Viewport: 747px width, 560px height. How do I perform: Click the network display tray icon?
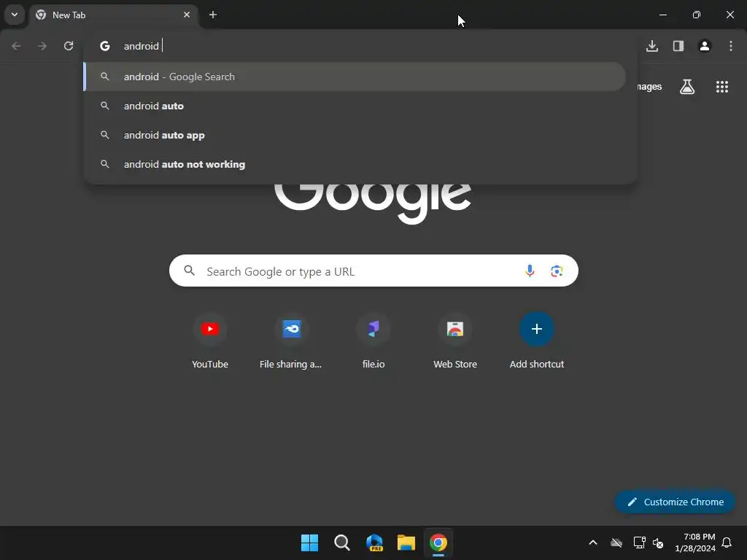click(639, 542)
